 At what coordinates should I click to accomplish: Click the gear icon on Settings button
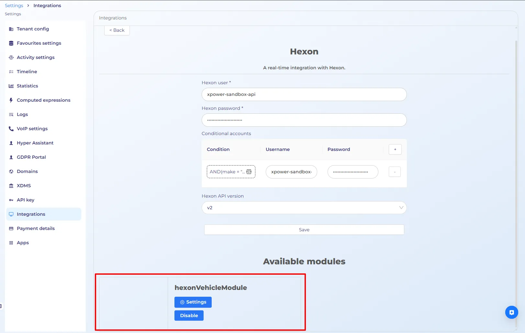tap(182, 302)
